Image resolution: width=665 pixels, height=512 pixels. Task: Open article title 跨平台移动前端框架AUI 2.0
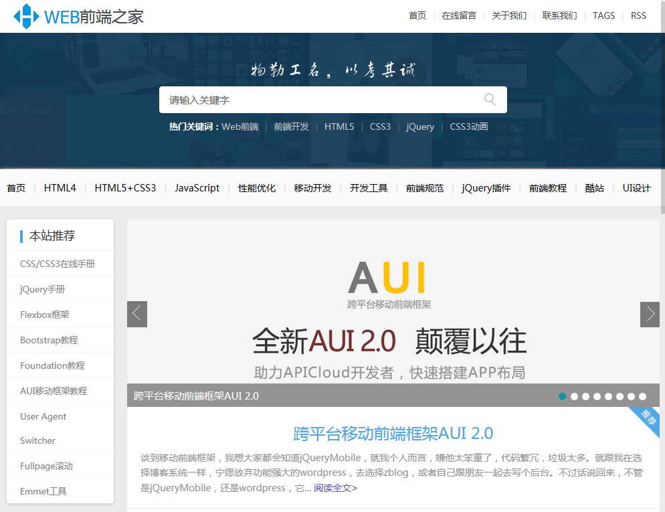click(x=393, y=433)
